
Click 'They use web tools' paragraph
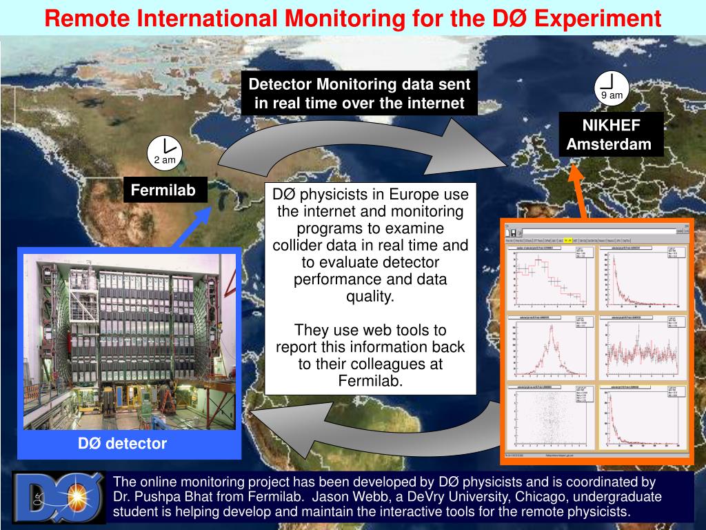370,355
